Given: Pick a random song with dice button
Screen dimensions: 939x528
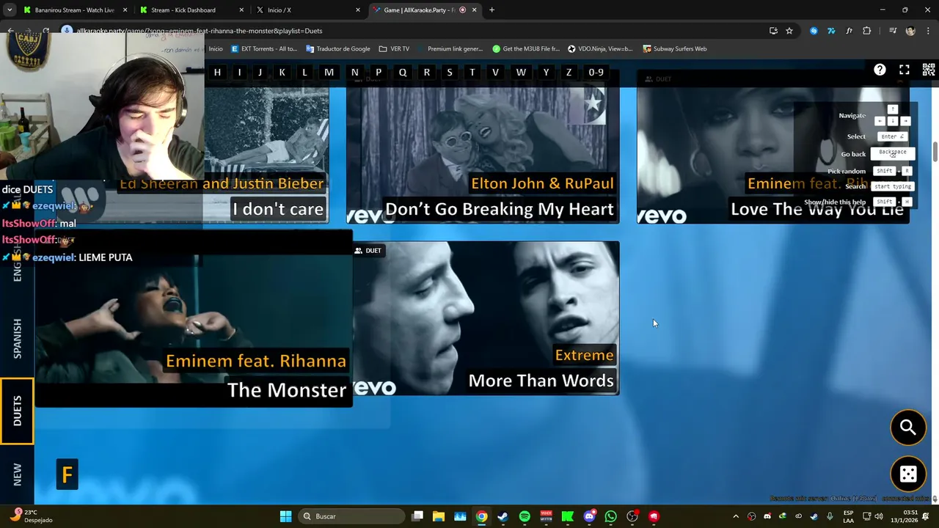Looking at the screenshot, I should point(908,474).
